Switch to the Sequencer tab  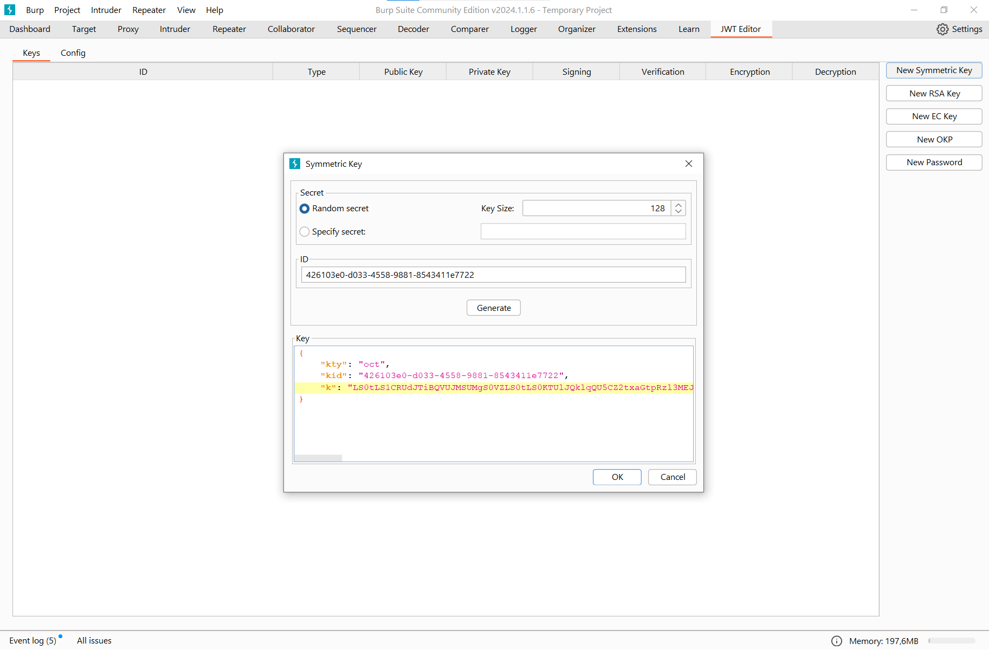[x=357, y=29]
